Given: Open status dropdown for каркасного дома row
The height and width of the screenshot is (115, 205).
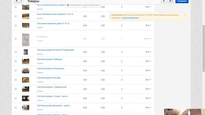Looking at the screenshot, I should click(x=148, y=25).
